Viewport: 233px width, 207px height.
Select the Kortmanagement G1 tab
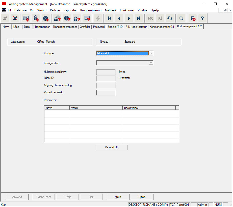tap(162, 27)
